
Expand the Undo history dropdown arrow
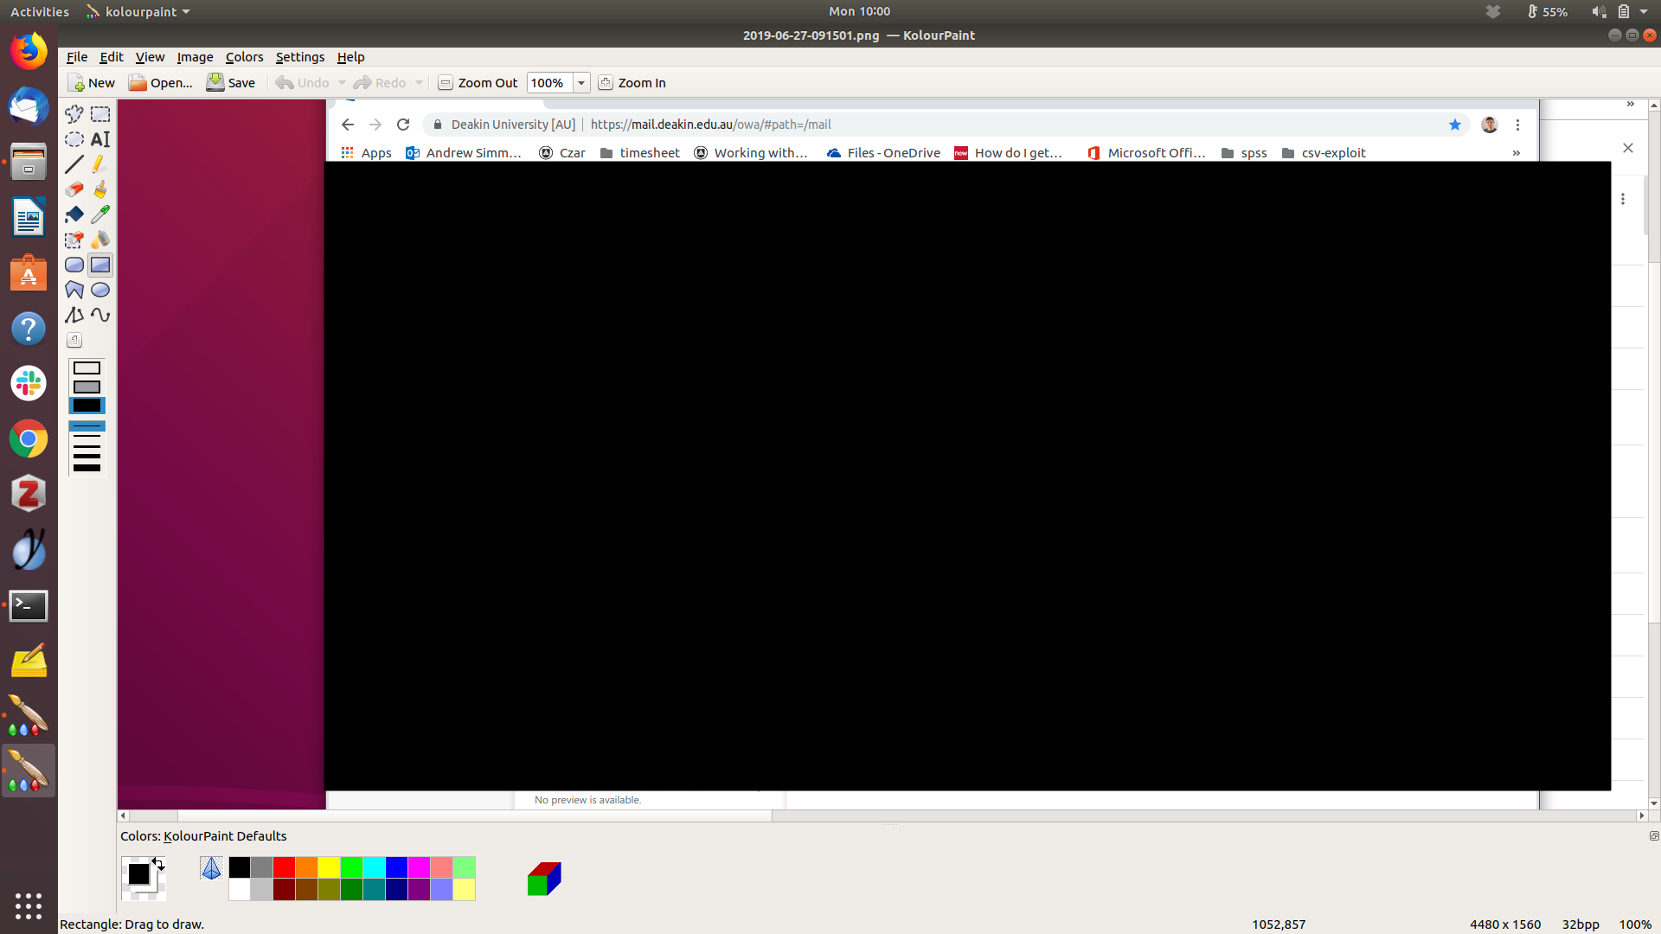point(342,83)
